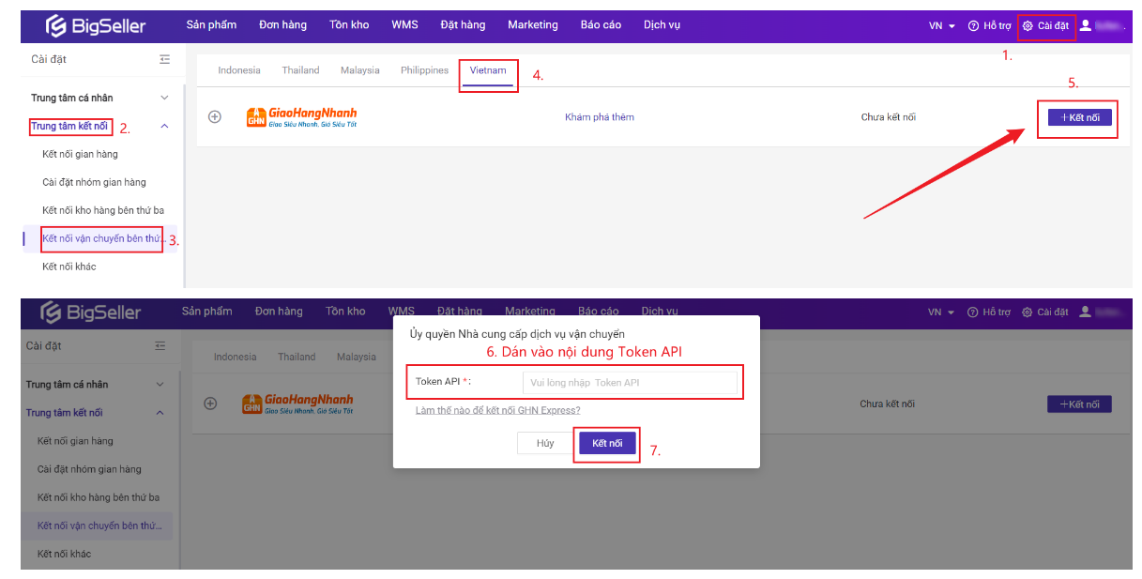The width and height of the screenshot is (1142, 579).
Task: Select the Philippines country tab
Action: (424, 70)
